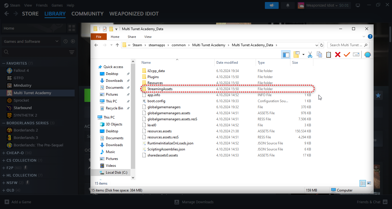The height and width of the screenshot is (209, 392).
Task: Open Explorer help via the blue question mark
Action: click(370, 37)
